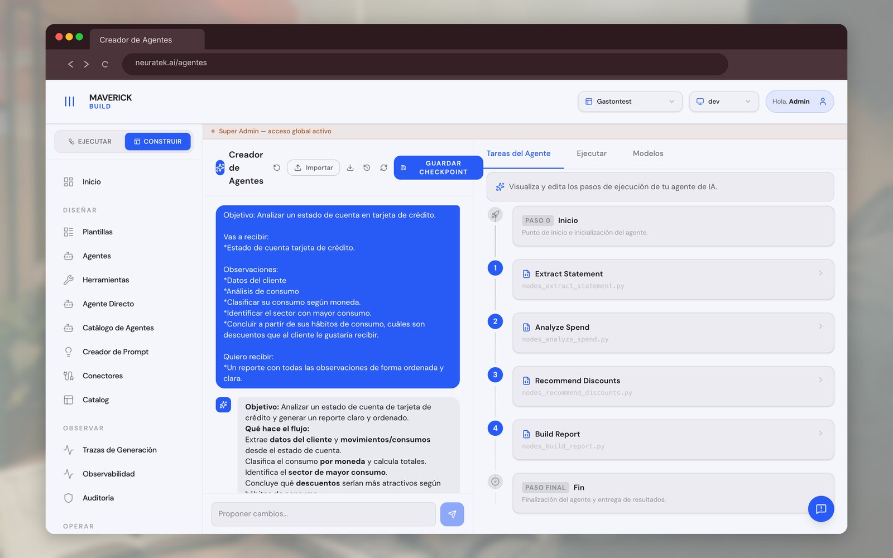Switch to the Ejecutar tab
893x558 pixels.
[x=592, y=153]
